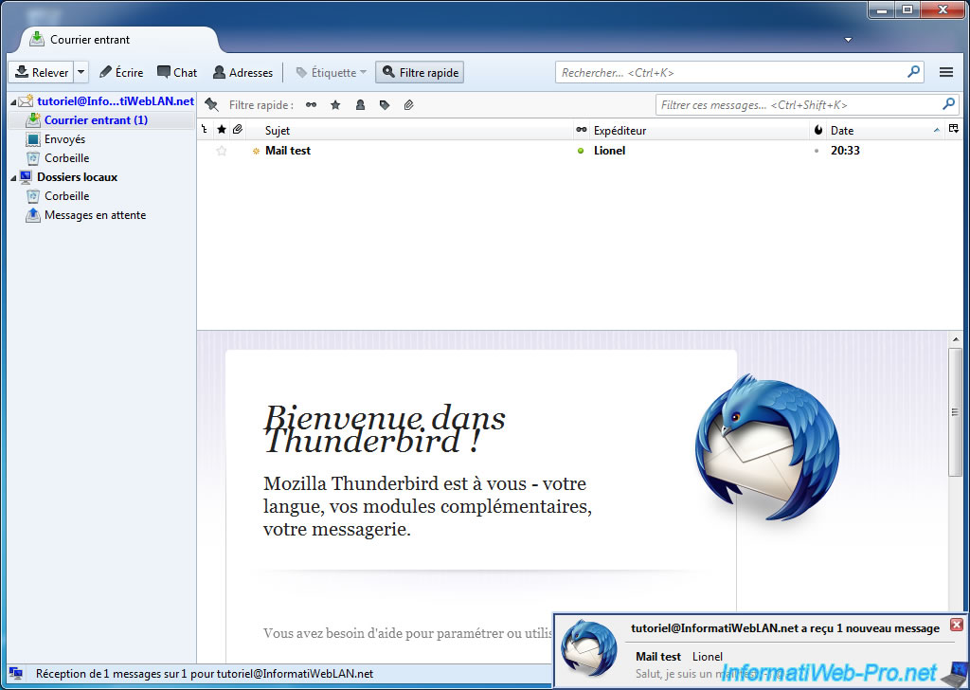
Task: Open the Étiquette tag dropdown
Action: [x=332, y=72]
